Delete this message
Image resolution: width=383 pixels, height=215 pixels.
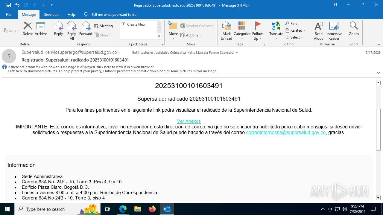click(x=28, y=29)
